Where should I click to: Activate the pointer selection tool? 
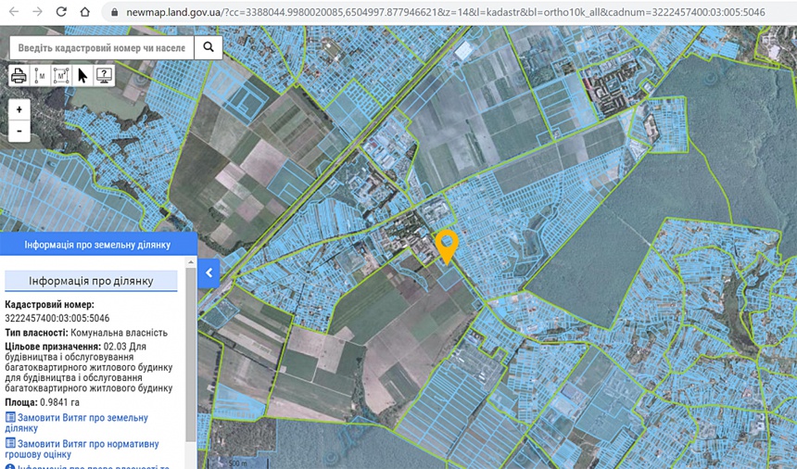(82, 76)
